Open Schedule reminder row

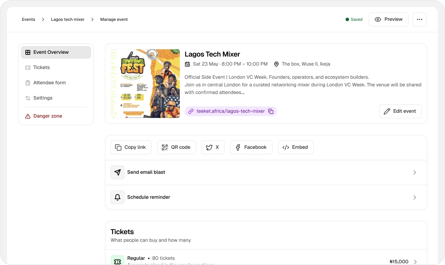(x=266, y=197)
